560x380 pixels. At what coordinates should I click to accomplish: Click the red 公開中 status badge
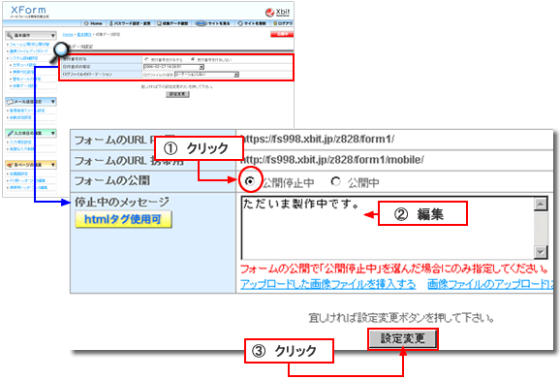[x=282, y=34]
